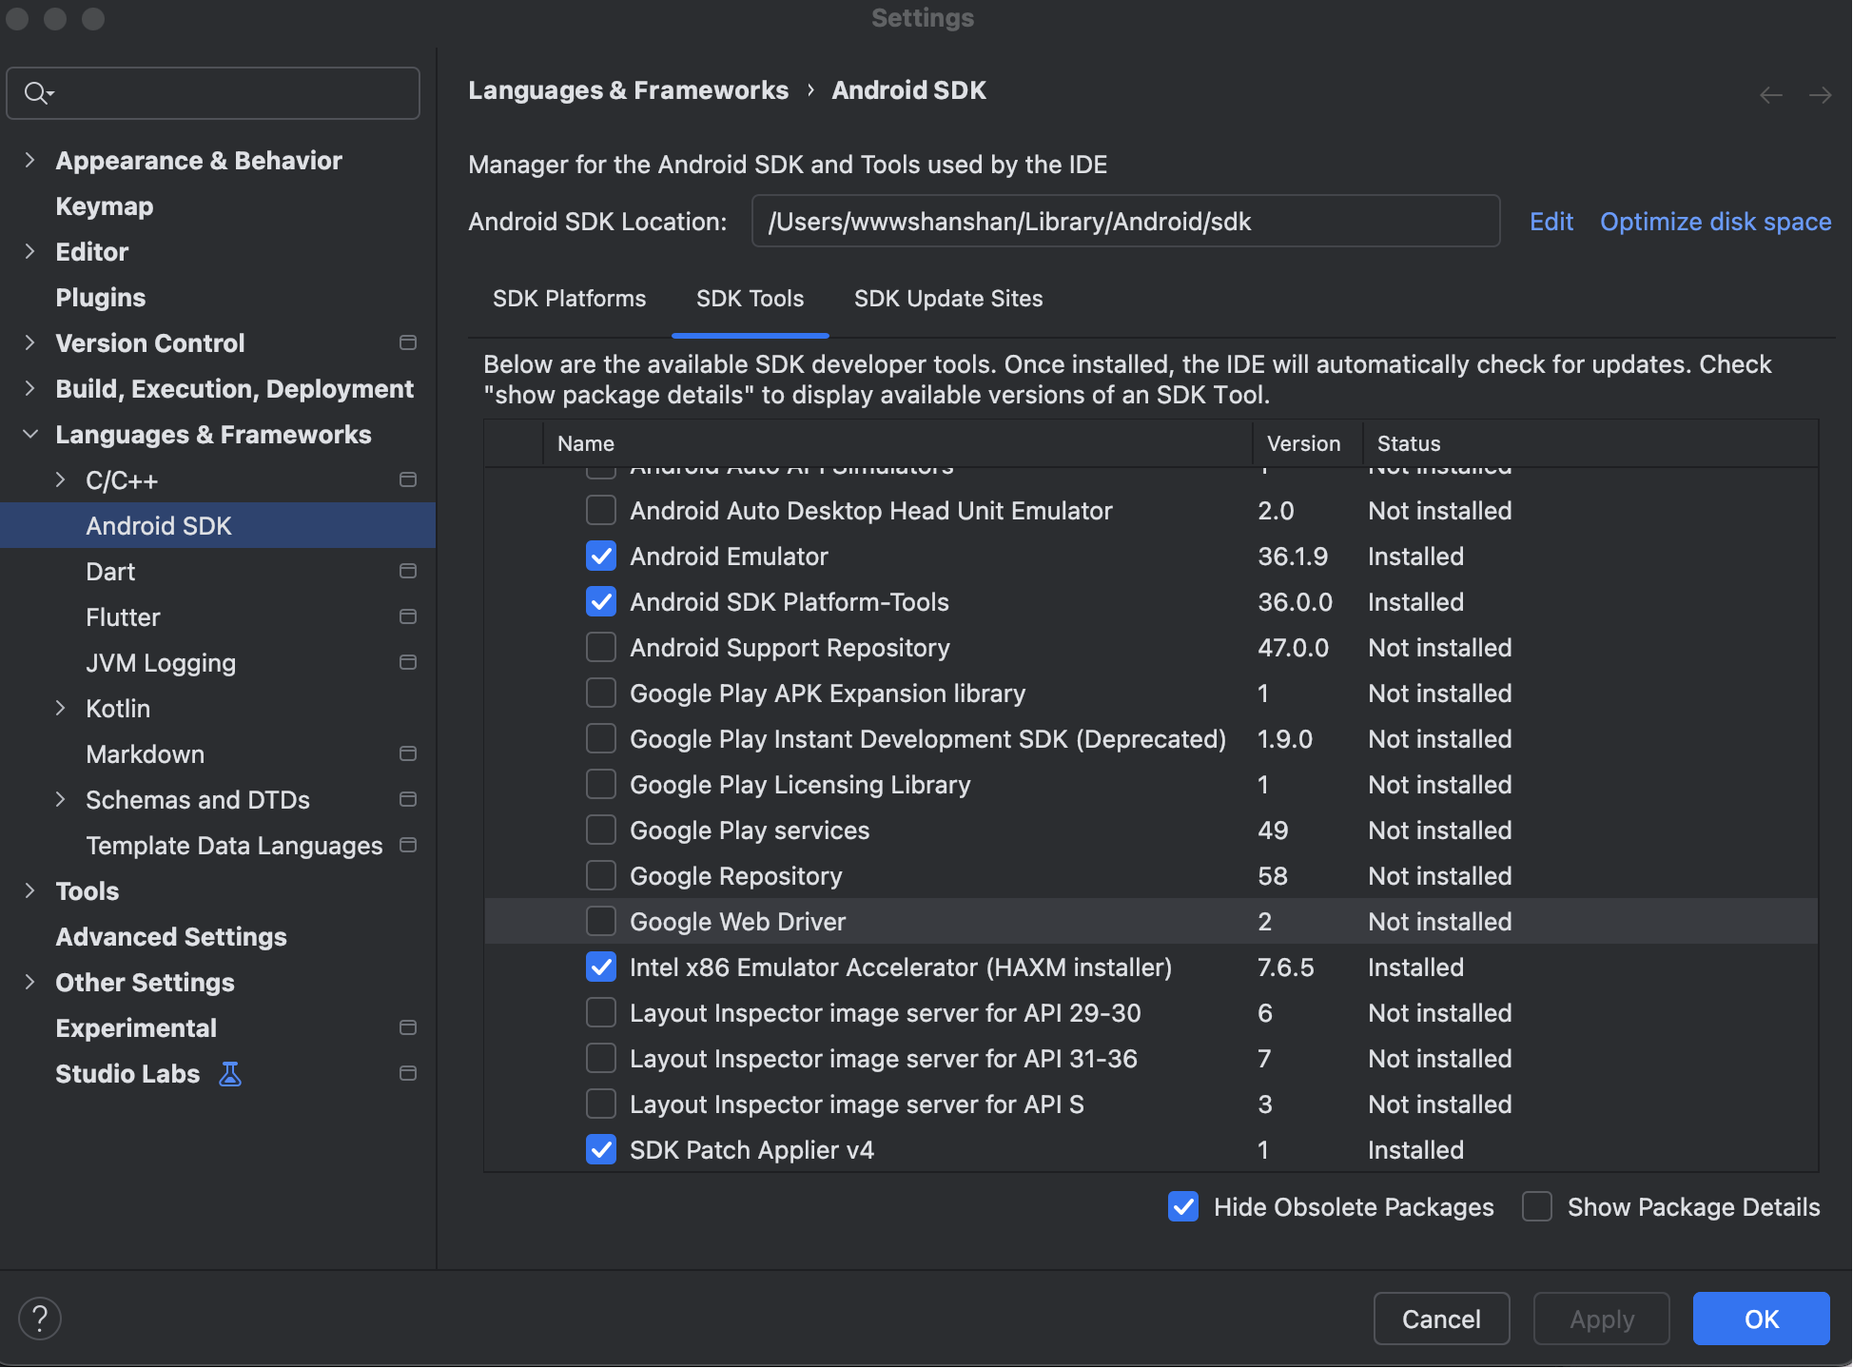The image size is (1853, 1368).
Task: Click Languages & Frameworks breadcrumb
Action: pos(628,90)
